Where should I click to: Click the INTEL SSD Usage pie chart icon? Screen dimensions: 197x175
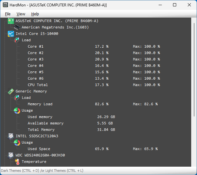[17, 142]
